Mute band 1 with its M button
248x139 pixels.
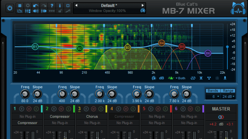29,109
